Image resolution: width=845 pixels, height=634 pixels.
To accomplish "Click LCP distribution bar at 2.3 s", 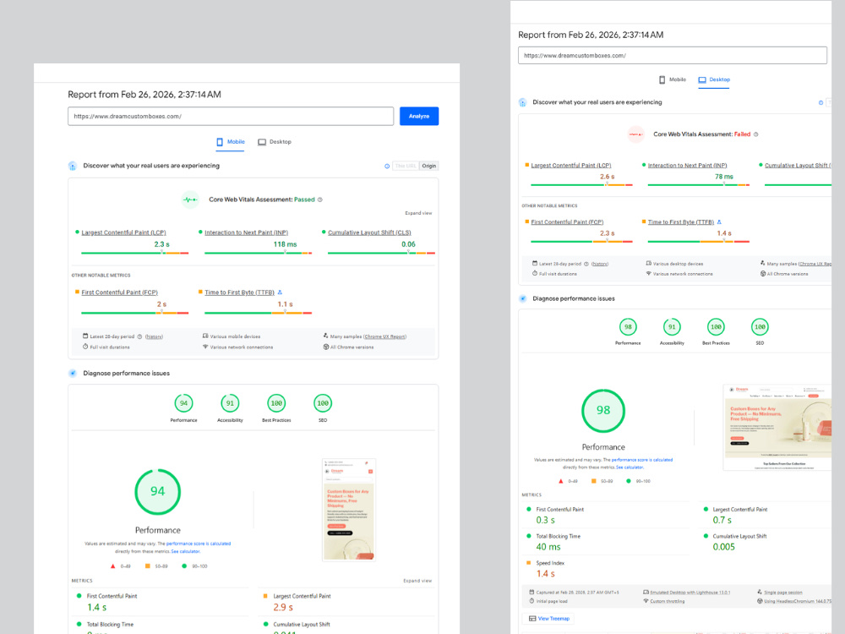I will click(134, 252).
